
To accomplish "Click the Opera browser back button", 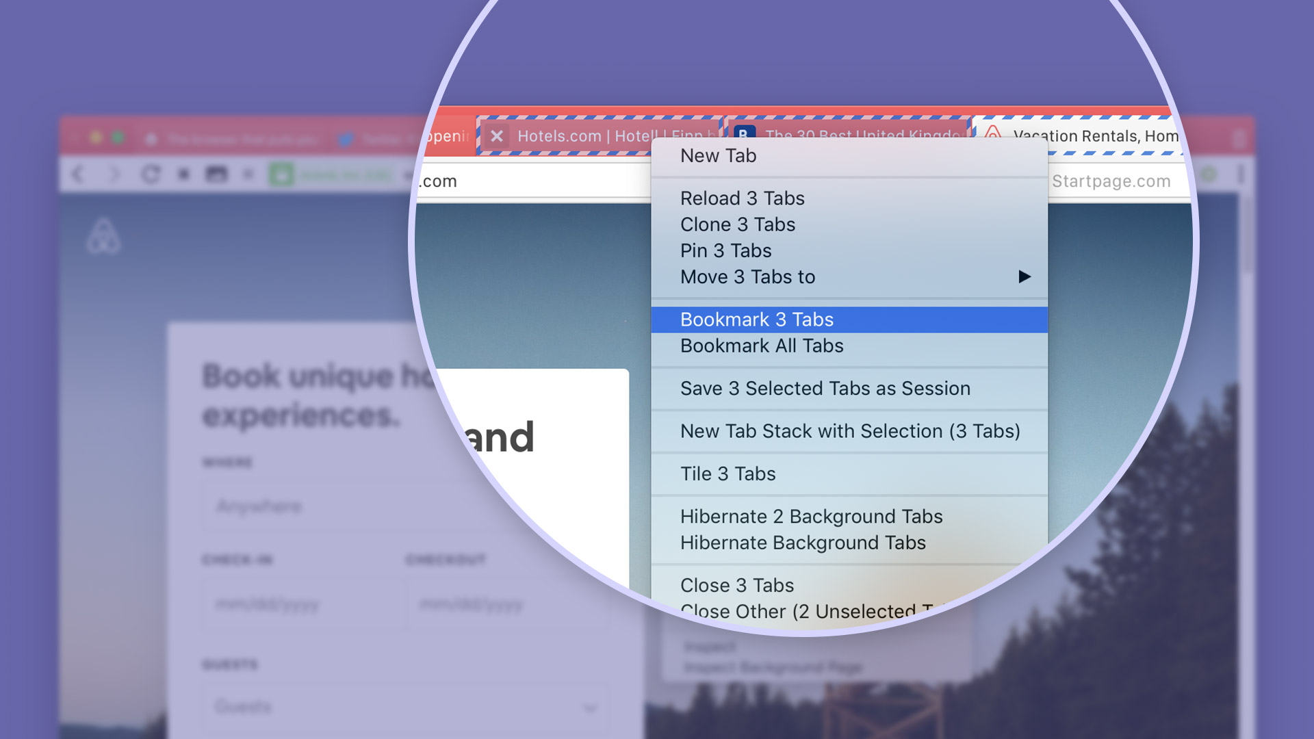I will pyautogui.click(x=80, y=173).
